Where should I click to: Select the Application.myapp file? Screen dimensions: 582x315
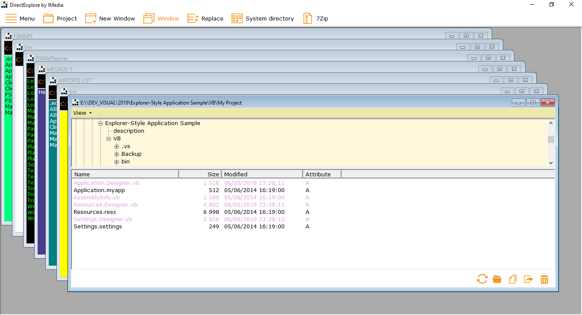pos(99,190)
